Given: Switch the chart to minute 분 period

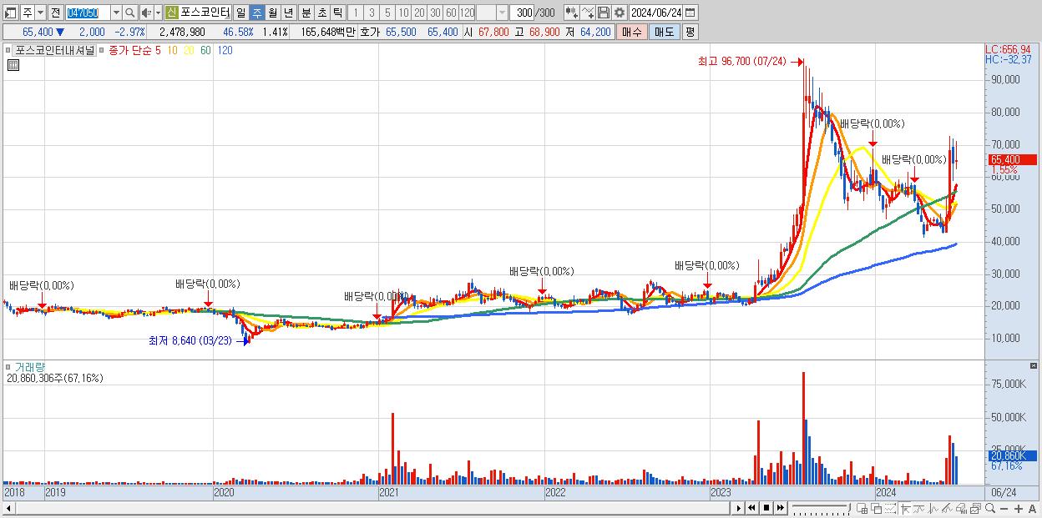Looking at the screenshot, I should click(x=306, y=13).
